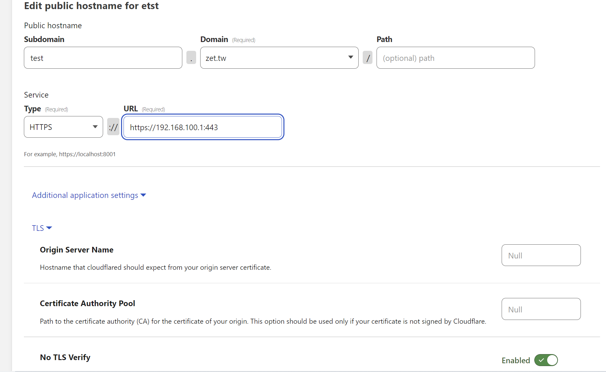This screenshot has width=606, height=372.
Task: Click the optional Path input field
Action: click(x=455, y=58)
